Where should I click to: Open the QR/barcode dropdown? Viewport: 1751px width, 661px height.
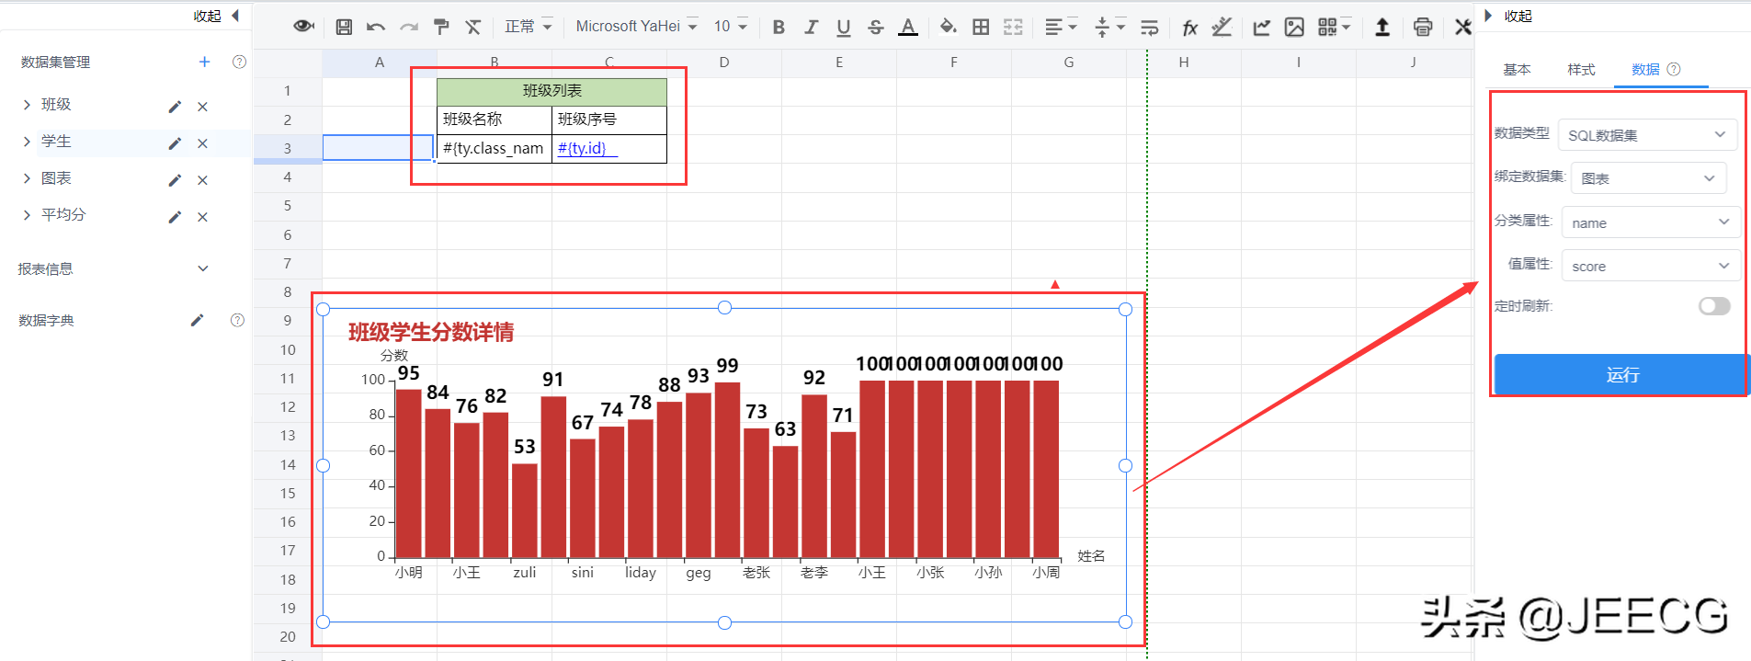1334,27
